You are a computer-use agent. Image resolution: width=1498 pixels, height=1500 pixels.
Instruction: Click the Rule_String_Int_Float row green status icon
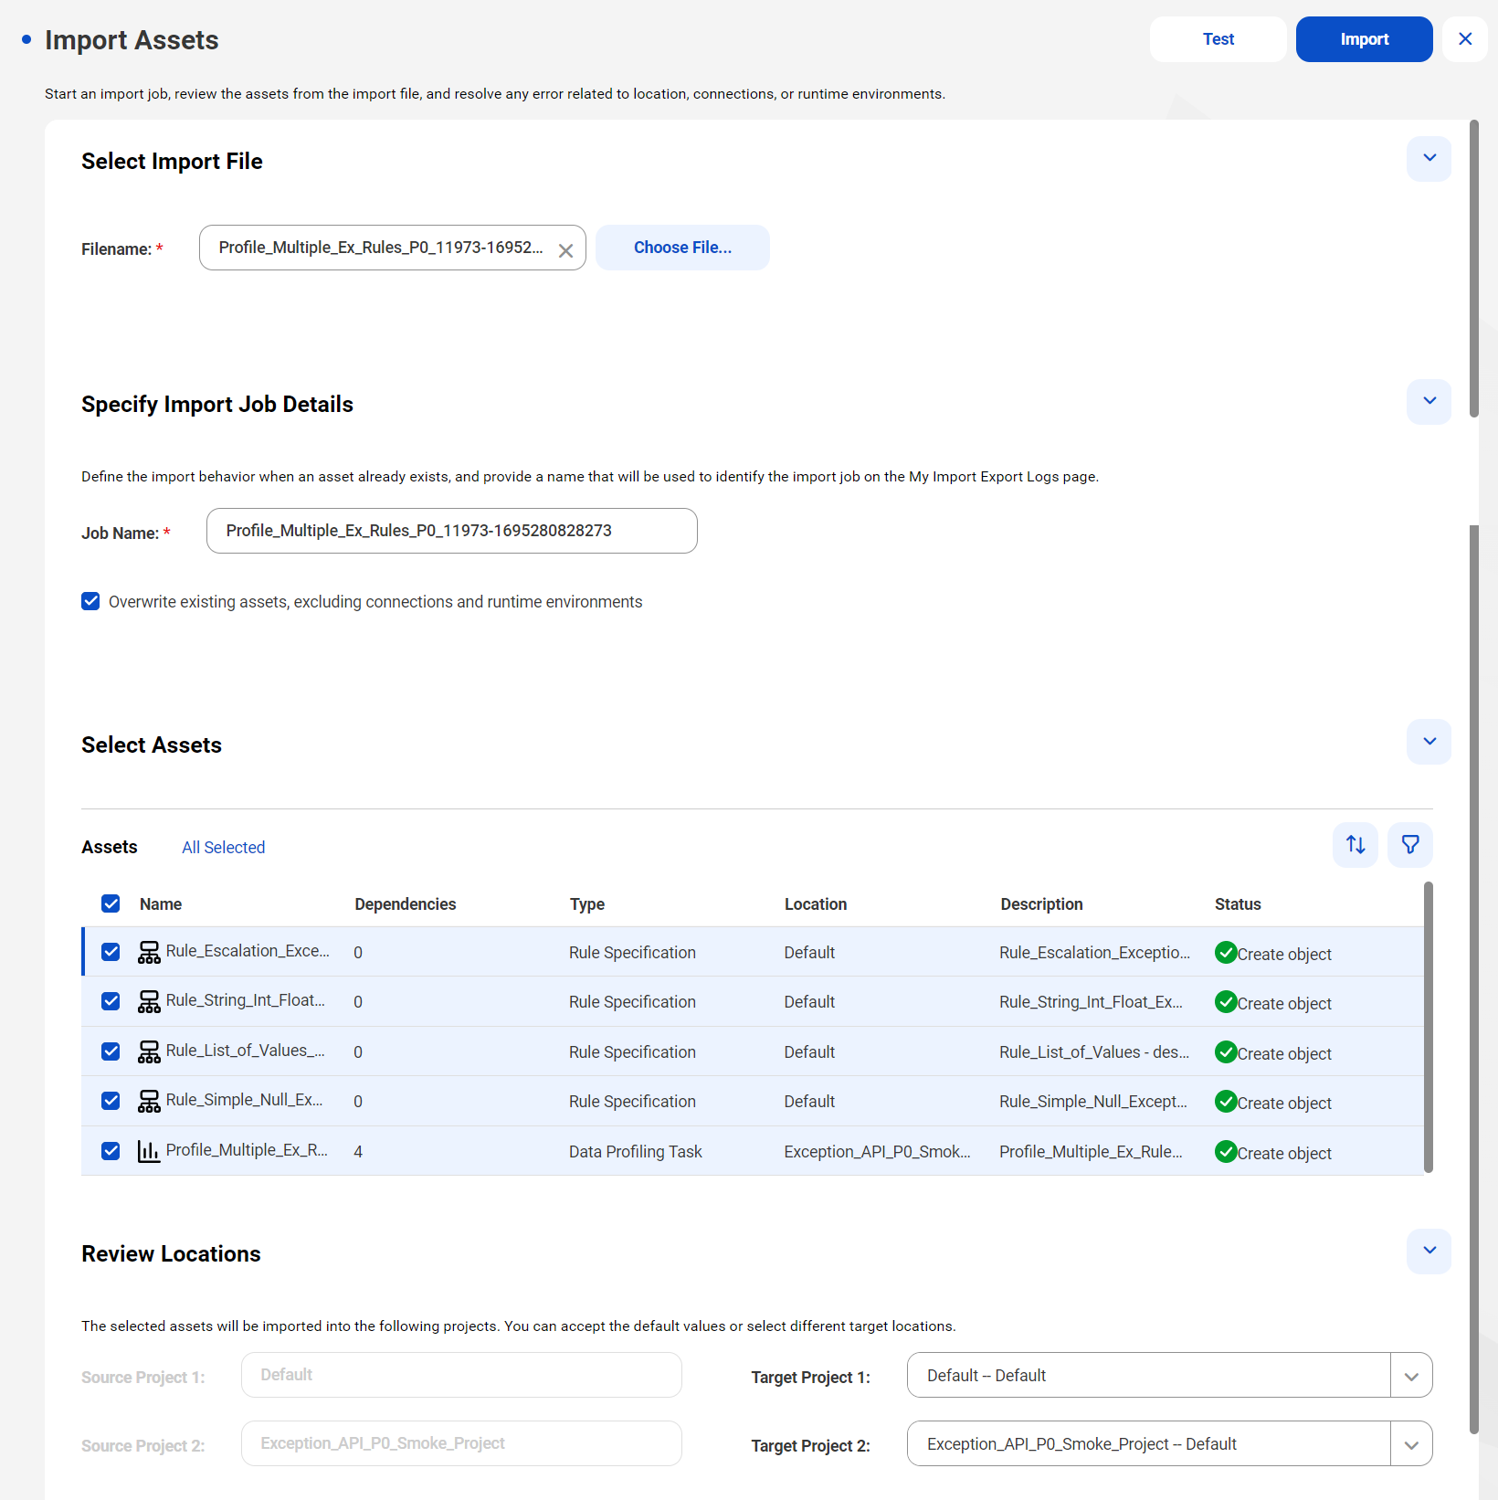pos(1226,1002)
